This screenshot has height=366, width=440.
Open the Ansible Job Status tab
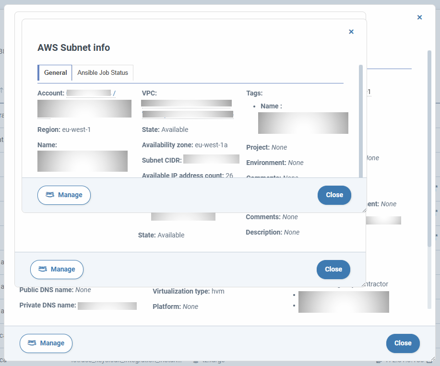[103, 72]
